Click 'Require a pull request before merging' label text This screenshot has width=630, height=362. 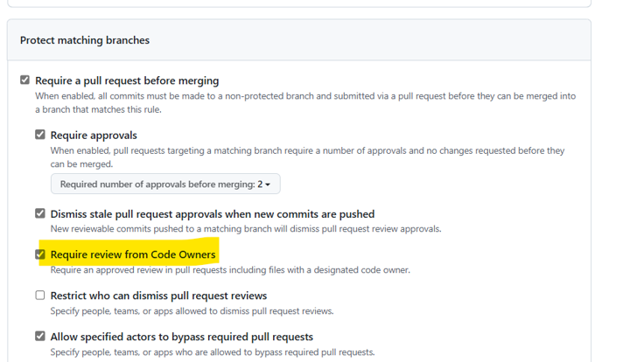[127, 80]
